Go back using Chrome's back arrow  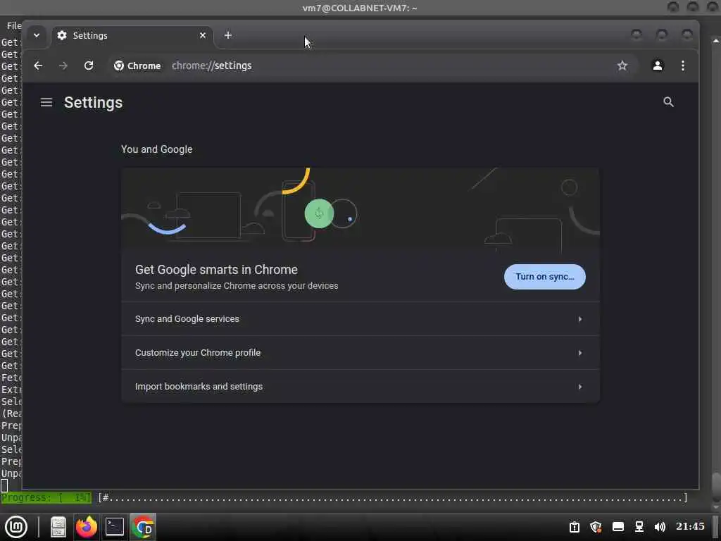[38, 66]
